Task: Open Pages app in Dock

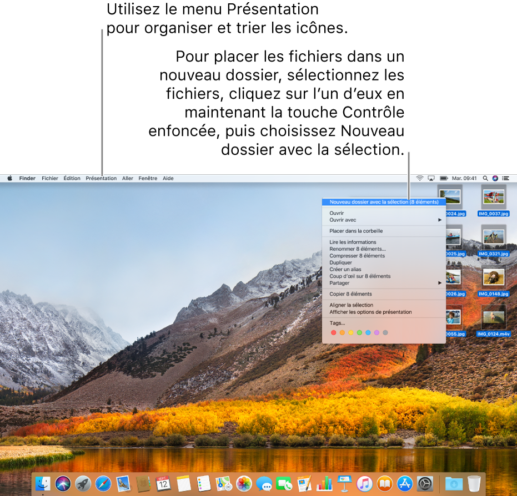Action: [x=304, y=484]
